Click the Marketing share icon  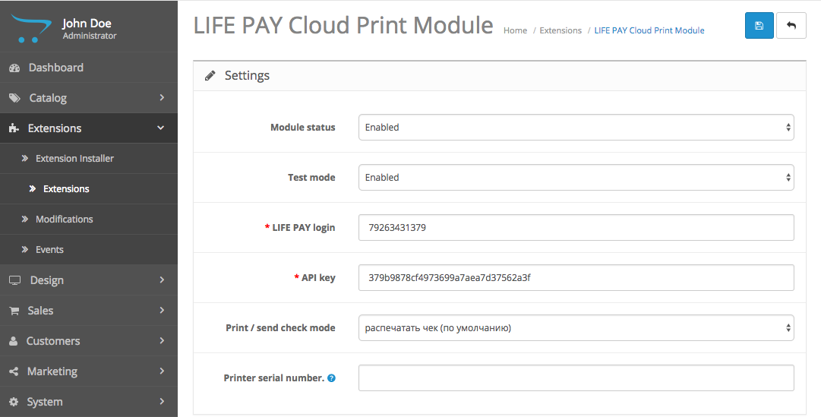coord(14,371)
